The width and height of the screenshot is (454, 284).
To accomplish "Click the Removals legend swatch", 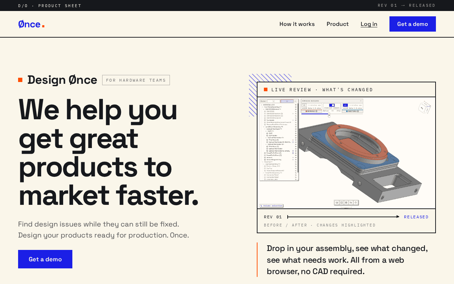I will coord(307,111).
